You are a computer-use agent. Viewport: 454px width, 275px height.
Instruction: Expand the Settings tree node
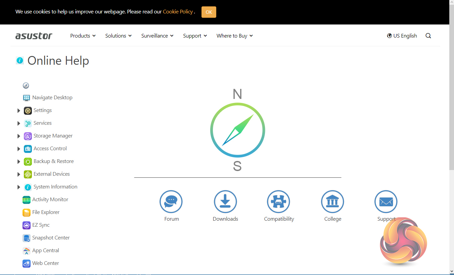tap(19, 111)
